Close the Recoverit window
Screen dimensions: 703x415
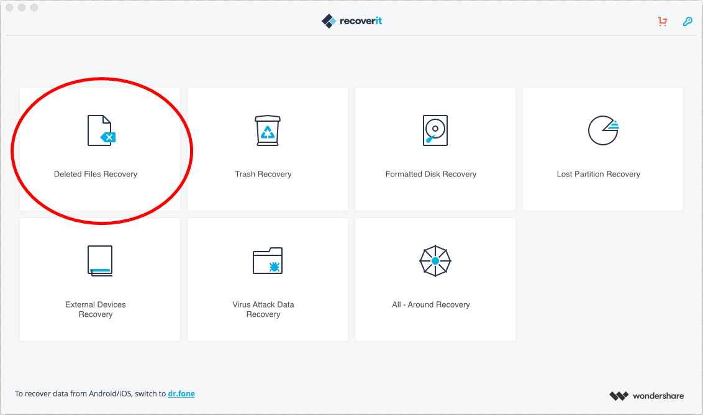(x=9, y=7)
